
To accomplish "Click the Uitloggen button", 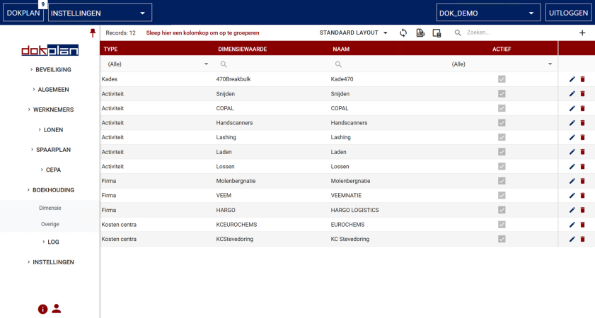I will click(x=568, y=13).
